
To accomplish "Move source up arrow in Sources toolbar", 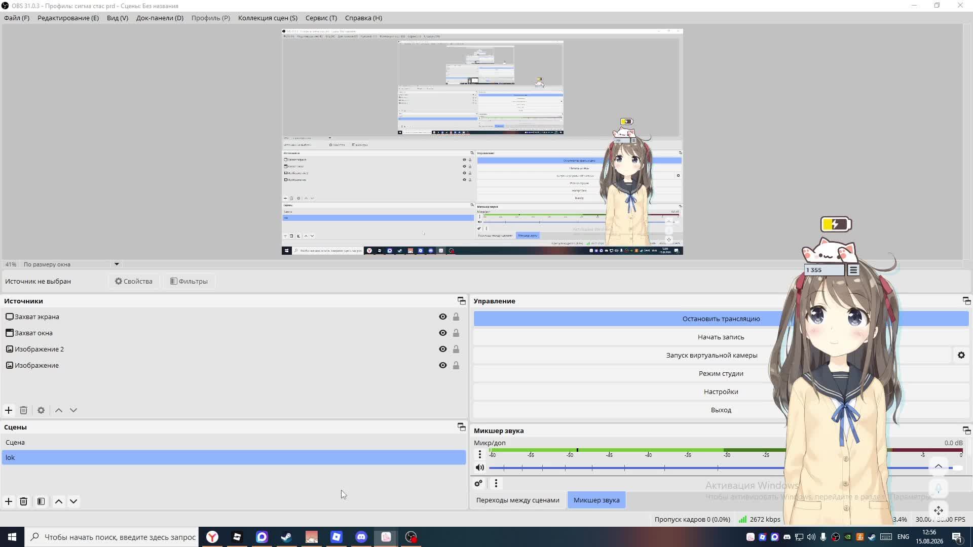I will (59, 410).
